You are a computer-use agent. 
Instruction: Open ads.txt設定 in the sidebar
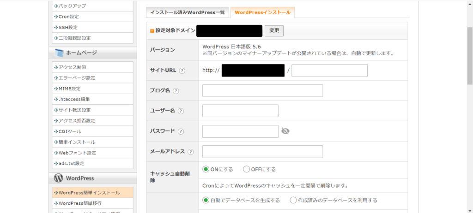92,164
